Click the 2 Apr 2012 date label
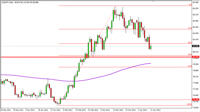 pyautogui.click(x=142, y=110)
